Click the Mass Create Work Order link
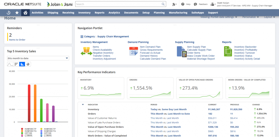 click(201, 56)
